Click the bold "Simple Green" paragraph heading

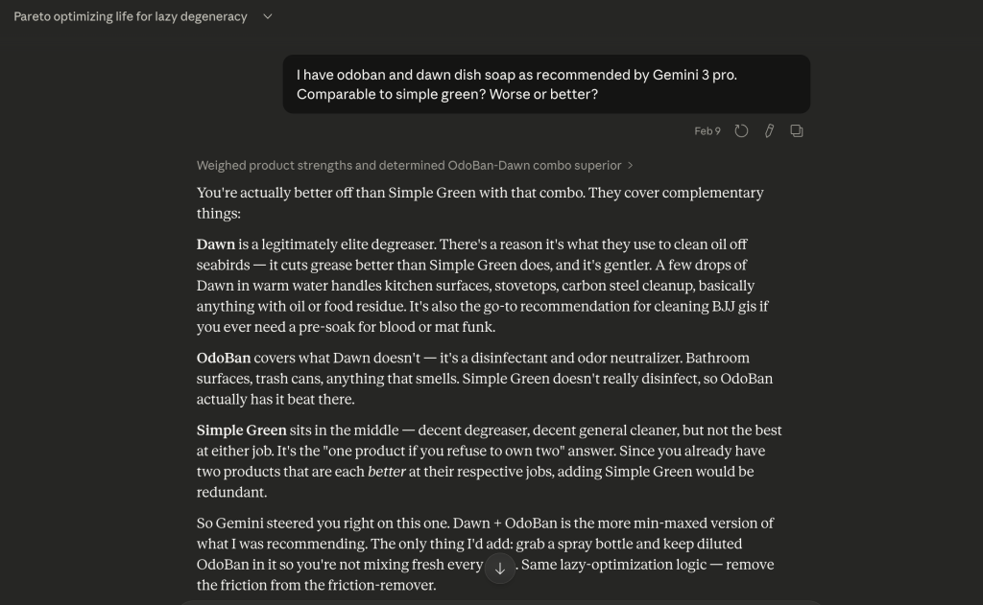(242, 430)
